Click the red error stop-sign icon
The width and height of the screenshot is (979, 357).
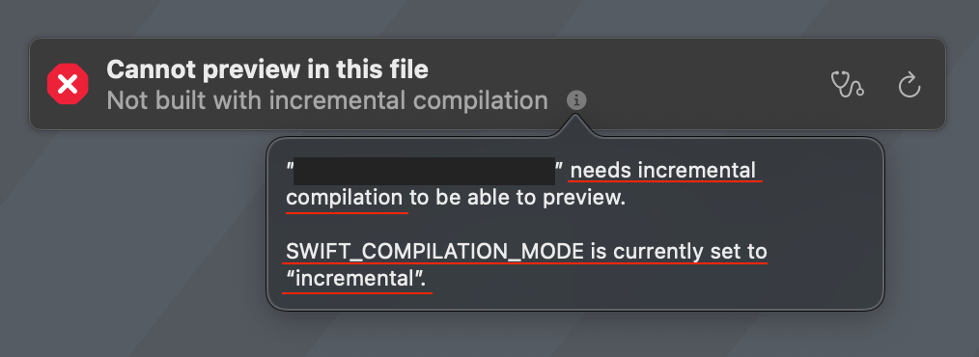click(x=68, y=84)
